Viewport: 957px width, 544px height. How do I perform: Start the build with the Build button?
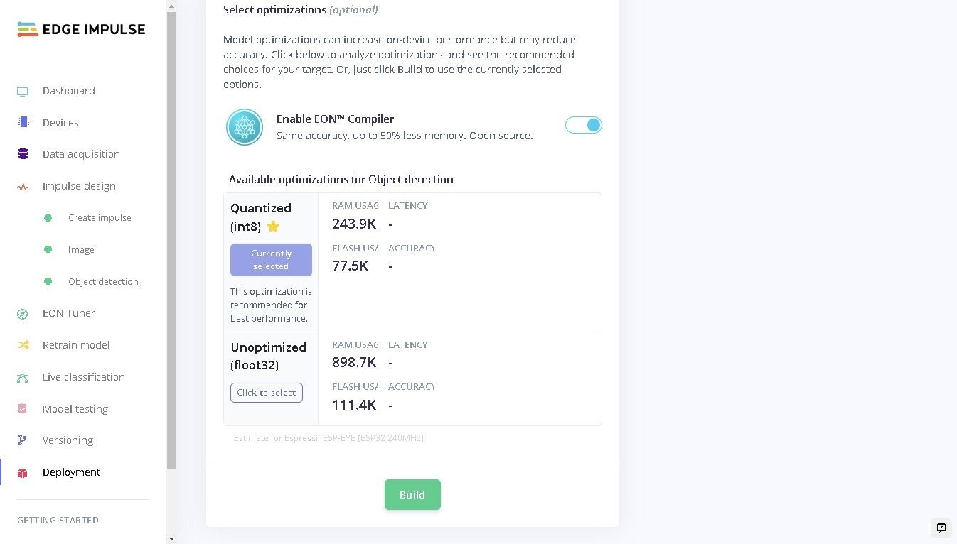click(412, 495)
